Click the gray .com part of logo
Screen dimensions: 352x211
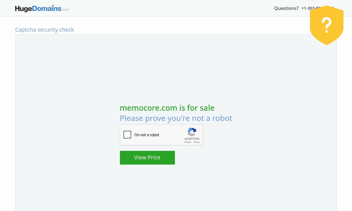[65, 9]
